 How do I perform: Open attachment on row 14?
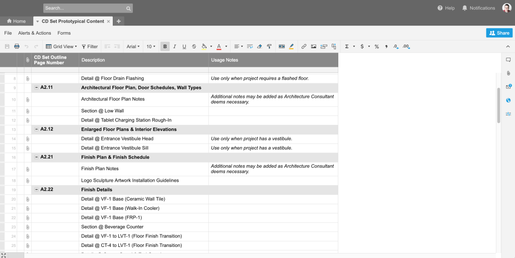tap(28, 139)
